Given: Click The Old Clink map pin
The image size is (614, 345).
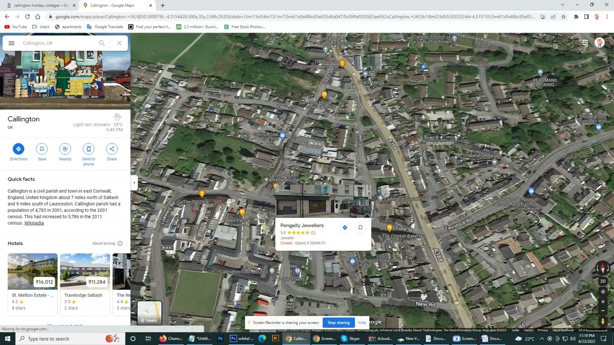Looking at the screenshot, I should [202, 194].
